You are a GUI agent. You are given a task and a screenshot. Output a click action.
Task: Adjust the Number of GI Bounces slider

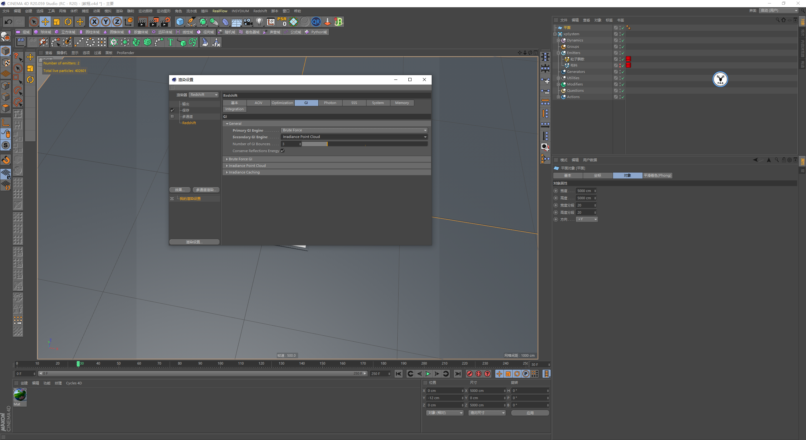[327, 144]
